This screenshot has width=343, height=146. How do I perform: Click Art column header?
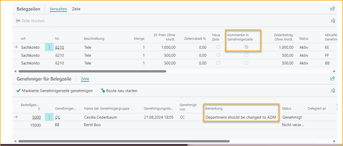tap(23, 39)
